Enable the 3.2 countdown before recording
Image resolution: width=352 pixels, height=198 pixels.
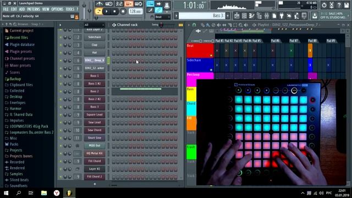[x=119, y=4]
